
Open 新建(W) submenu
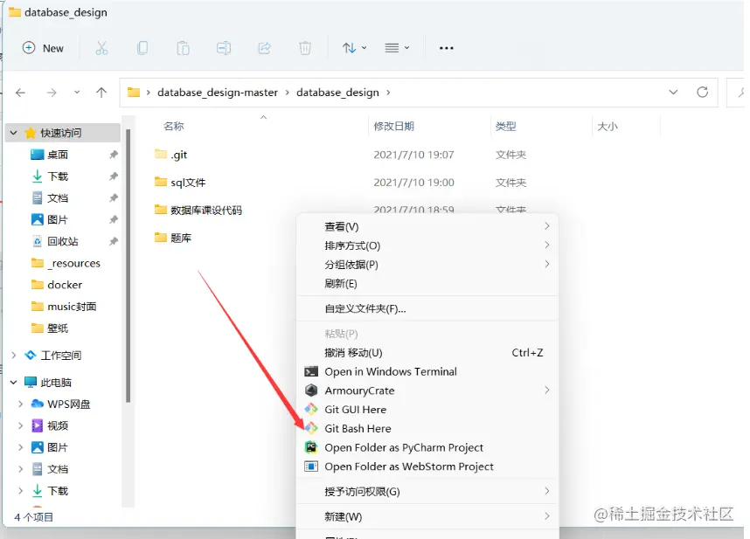(427, 516)
